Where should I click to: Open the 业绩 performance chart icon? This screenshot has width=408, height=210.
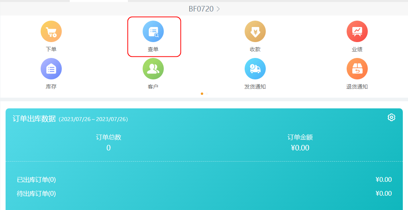(357, 32)
